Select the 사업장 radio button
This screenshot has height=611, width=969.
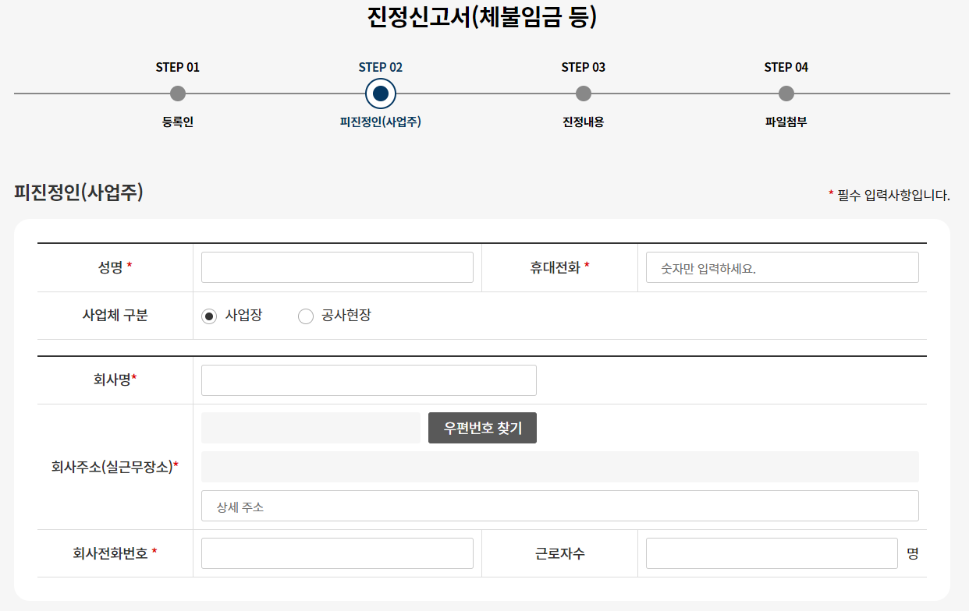coord(208,316)
